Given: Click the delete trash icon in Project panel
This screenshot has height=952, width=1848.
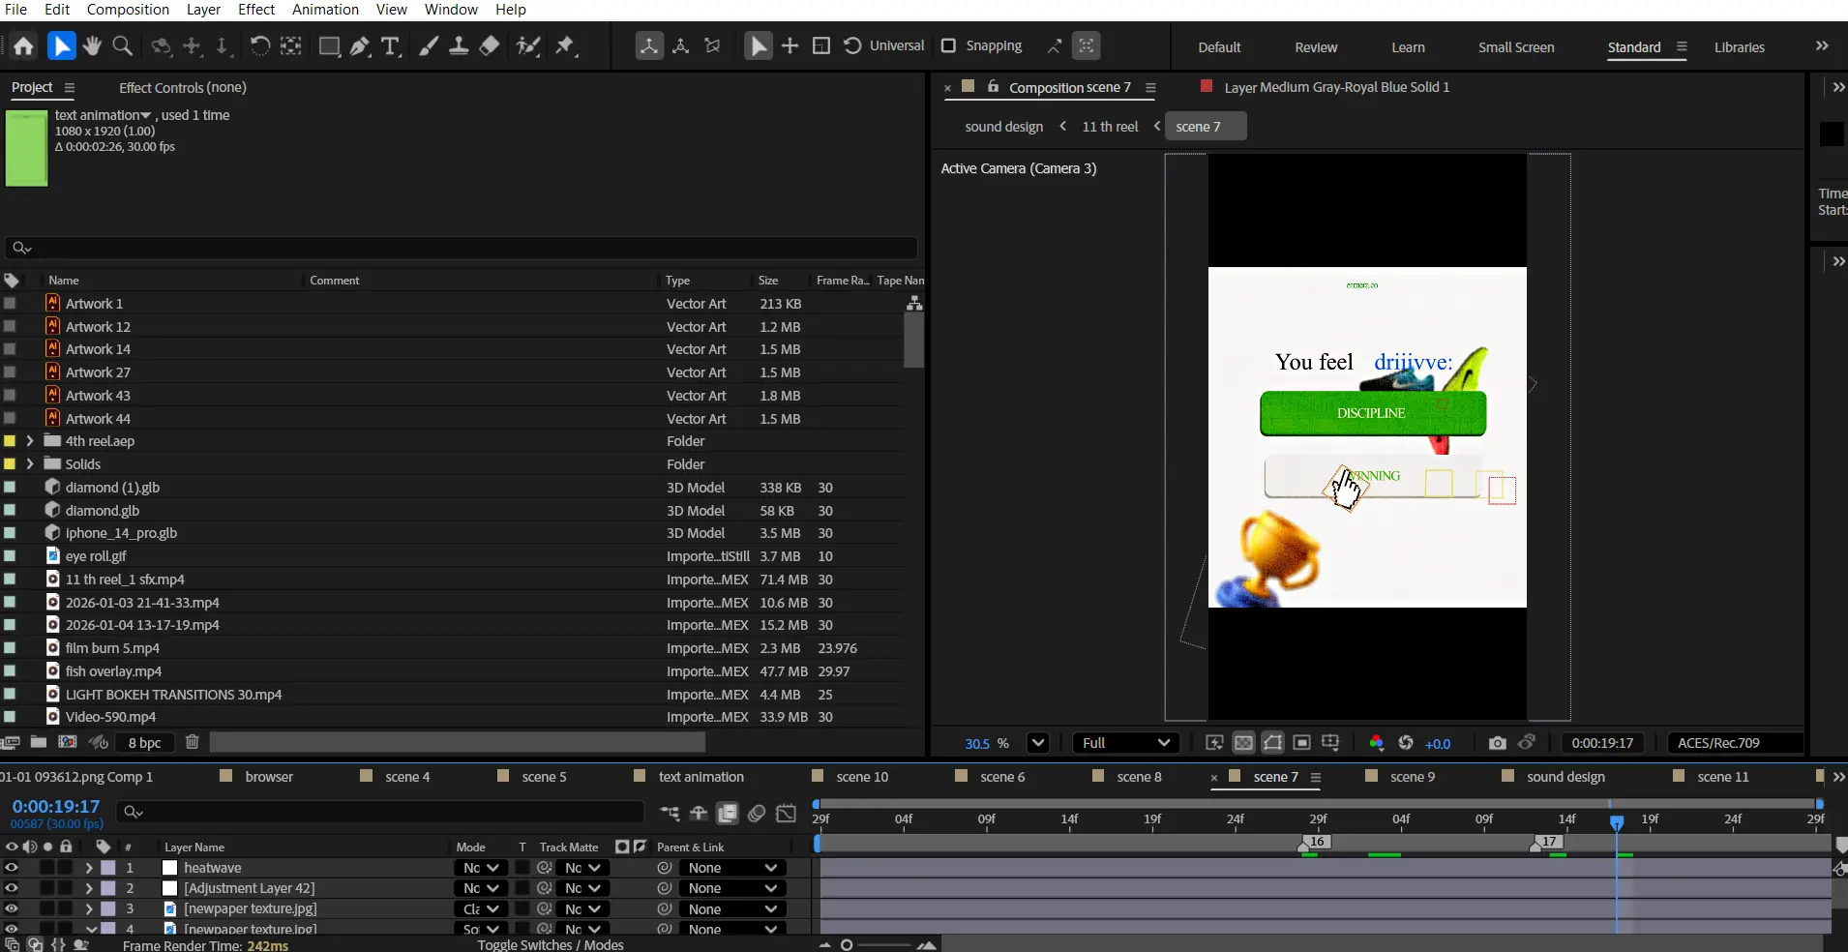Looking at the screenshot, I should (192, 742).
